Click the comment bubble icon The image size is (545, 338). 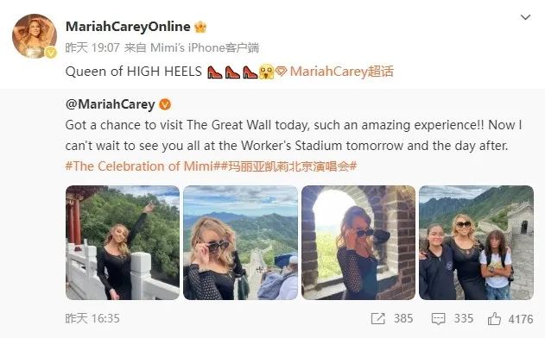438,318
